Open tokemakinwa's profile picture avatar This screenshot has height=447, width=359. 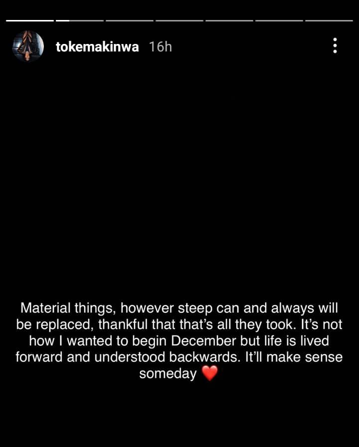click(x=28, y=46)
